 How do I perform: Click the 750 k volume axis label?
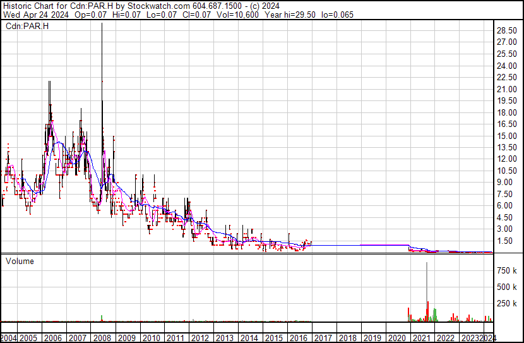pyautogui.click(x=507, y=270)
